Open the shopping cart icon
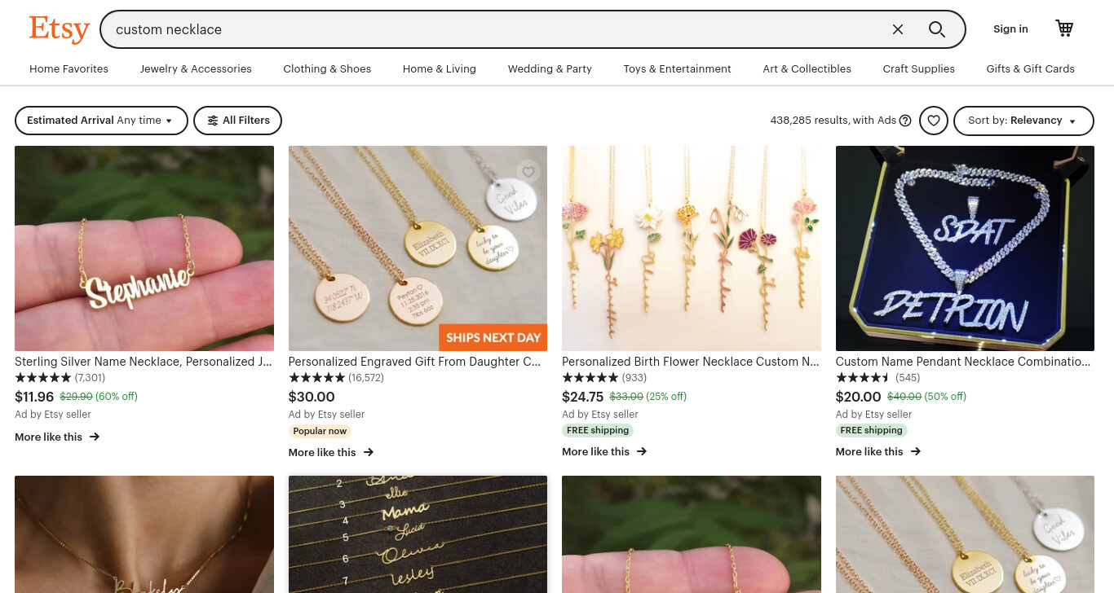This screenshot has height=593, width=1114. tap(1064, 29)
